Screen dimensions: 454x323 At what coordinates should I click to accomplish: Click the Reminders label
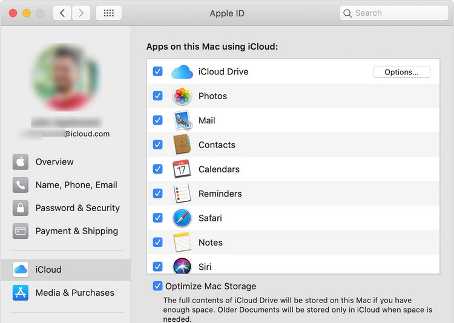click(220, 194)
